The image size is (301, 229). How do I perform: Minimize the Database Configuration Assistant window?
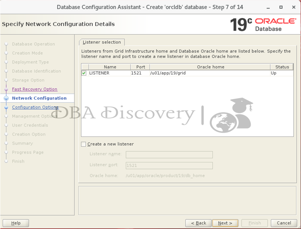(269, 7)
